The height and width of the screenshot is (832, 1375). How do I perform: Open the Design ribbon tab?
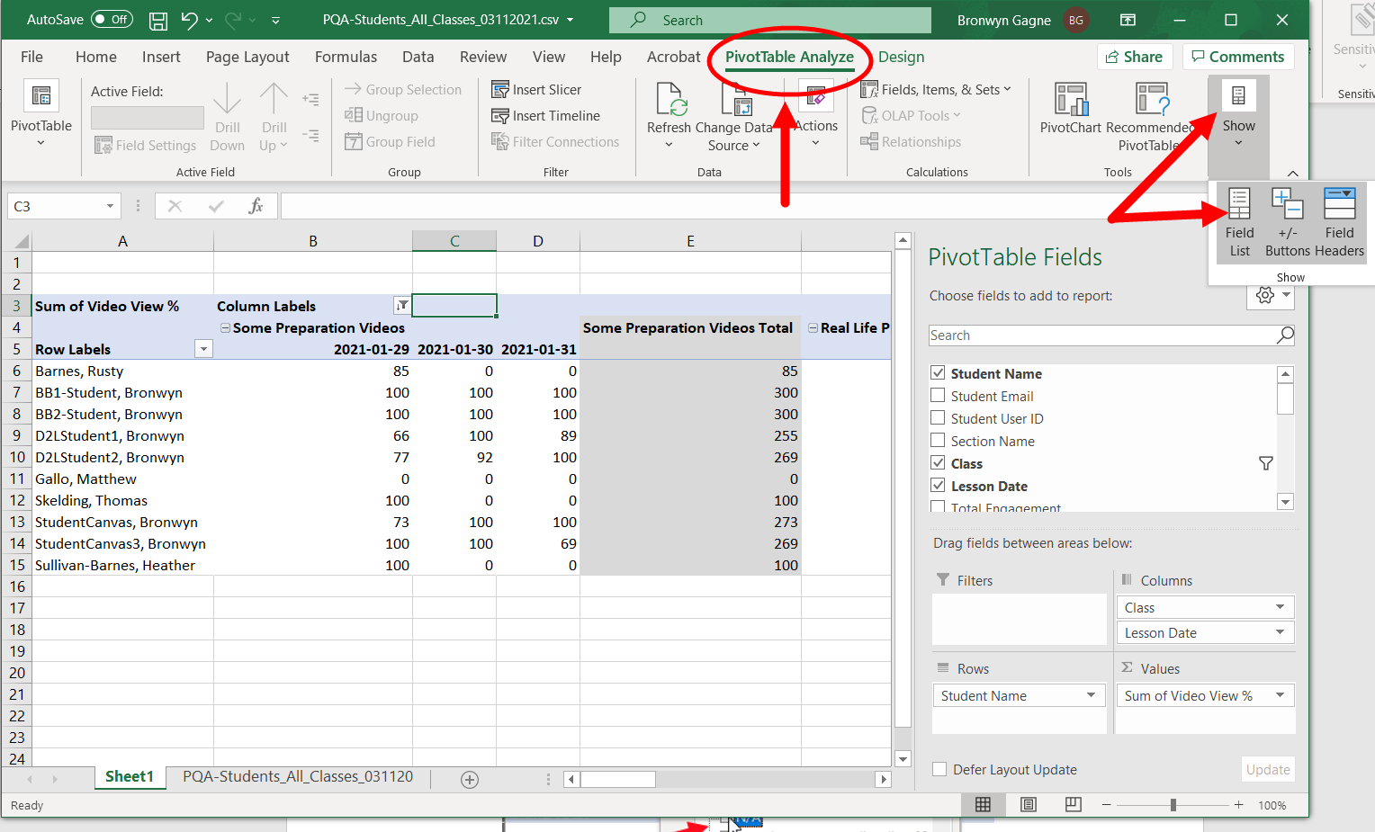pyautogui.click(x=901, y=57)
